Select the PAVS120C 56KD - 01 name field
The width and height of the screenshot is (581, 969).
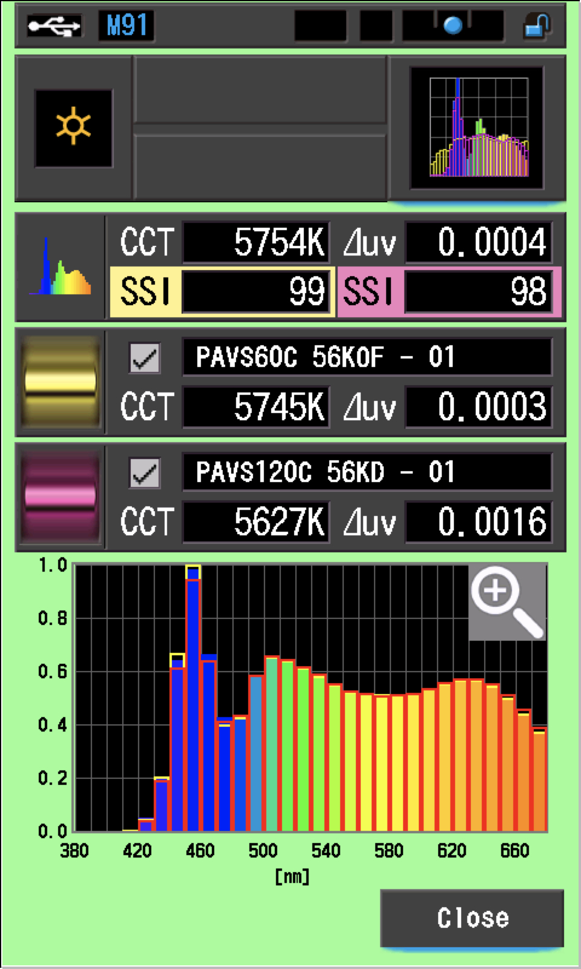[x=367, y=472]
